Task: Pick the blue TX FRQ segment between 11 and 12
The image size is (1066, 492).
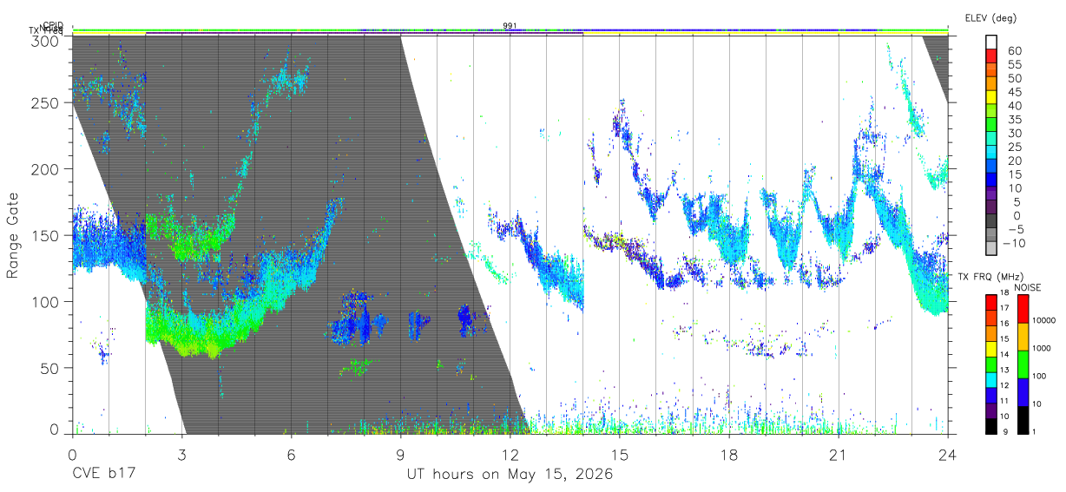Action: (990, 394)
